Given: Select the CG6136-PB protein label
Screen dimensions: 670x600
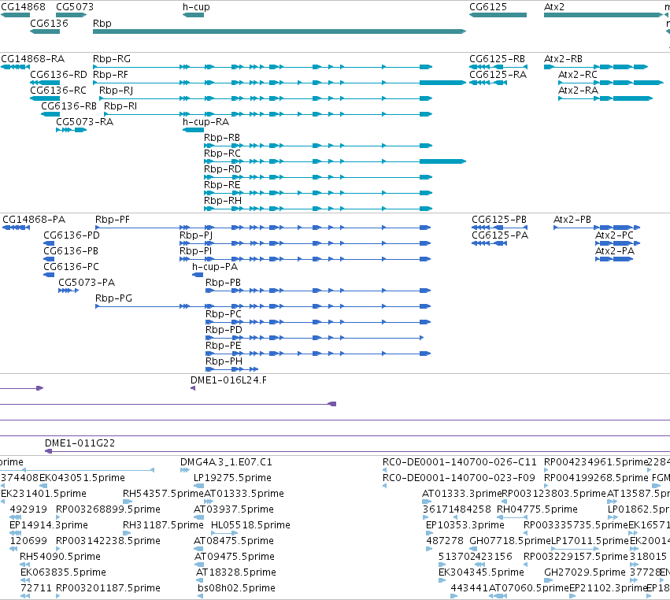Looking at the screenshot, I should (x=71, y=251).
